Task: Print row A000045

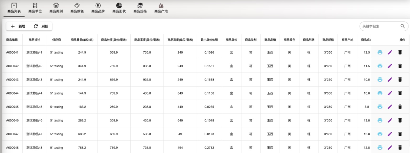Action: (x=380, y=107)
